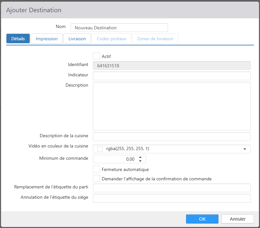Open the kitchen color dropdown arrow

click(x=245, y=149)
